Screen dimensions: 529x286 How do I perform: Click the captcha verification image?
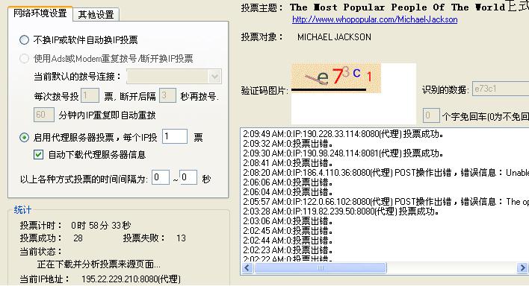coord(336,78)
